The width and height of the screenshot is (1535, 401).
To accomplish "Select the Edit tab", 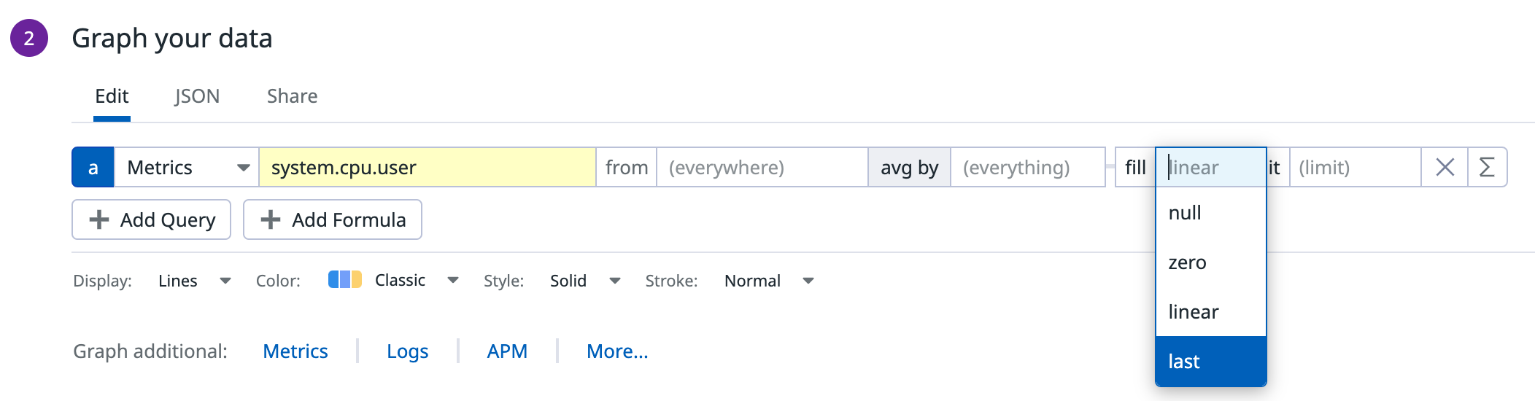I will coord(112,96).
